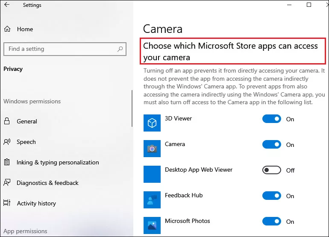Minimize the Settings window
The width and height of the screenshot is (329, 237).
click(x=289, y=5)
